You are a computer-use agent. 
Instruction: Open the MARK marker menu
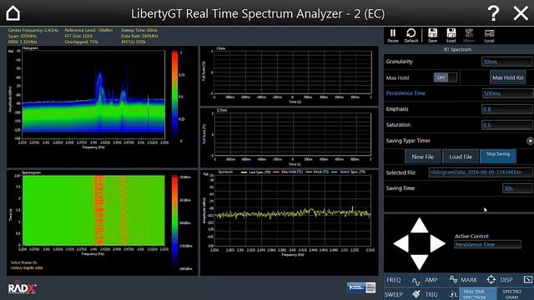coord(478,280)
